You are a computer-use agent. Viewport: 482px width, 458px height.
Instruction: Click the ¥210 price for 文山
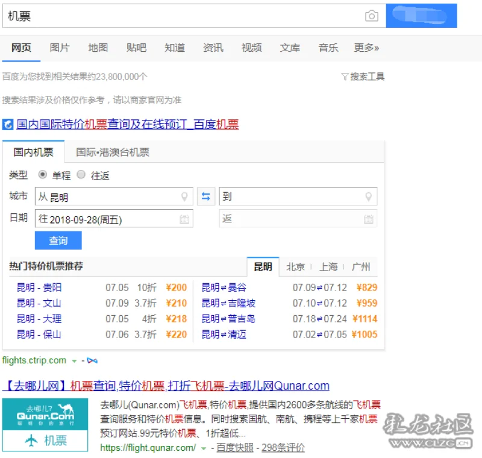177,303
